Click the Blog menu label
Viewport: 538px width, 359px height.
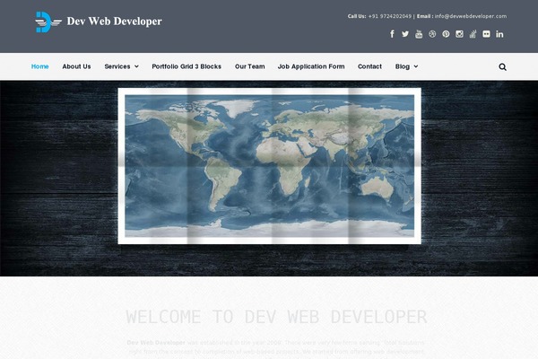pos(403,66)
